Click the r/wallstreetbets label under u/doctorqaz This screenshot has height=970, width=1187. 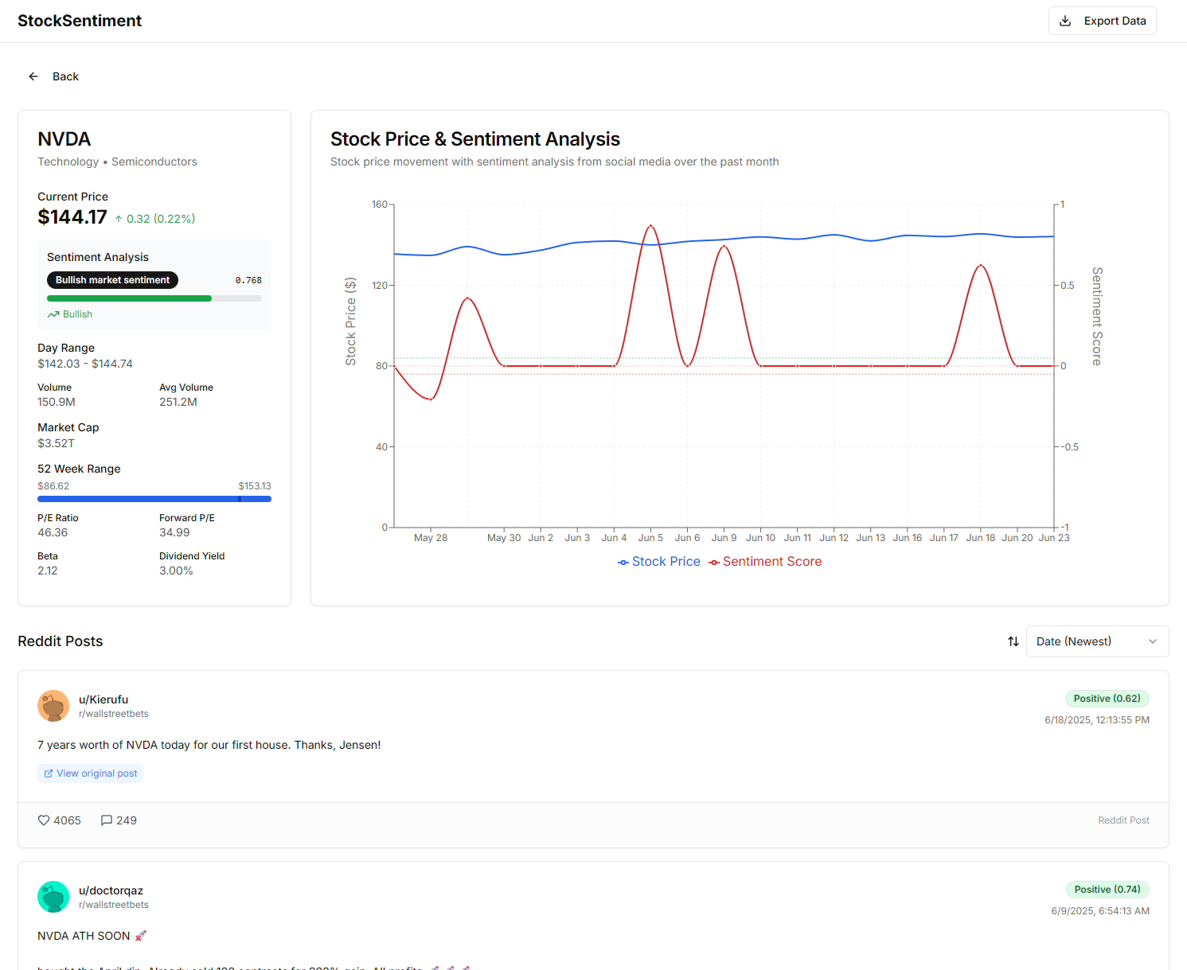pos(114,905)
